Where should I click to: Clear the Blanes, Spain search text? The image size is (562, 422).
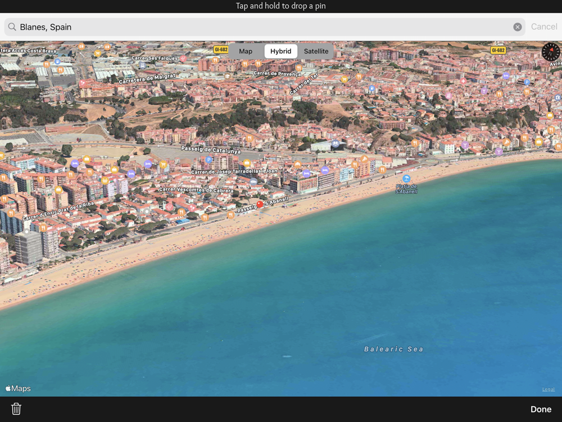(517, 27)
